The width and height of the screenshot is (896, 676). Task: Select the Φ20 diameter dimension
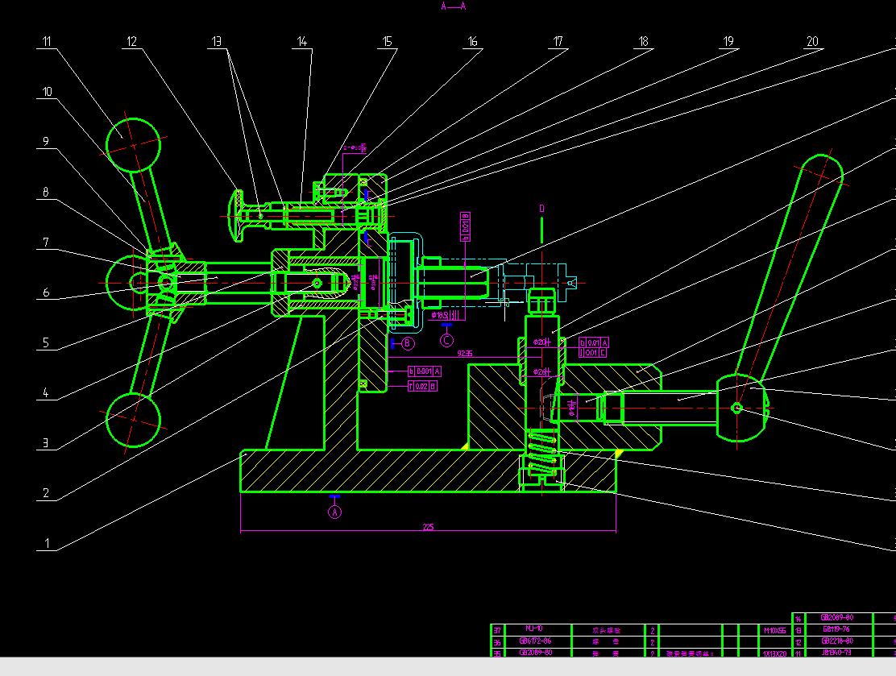(x=541, y=342)
